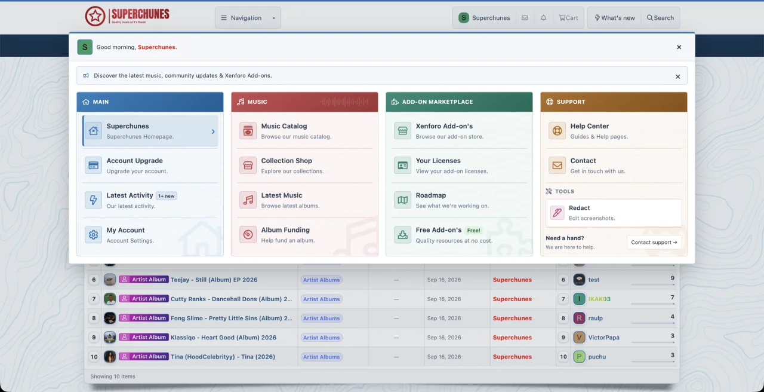Click the Help Center lifebuoy icon

(557, 131)
